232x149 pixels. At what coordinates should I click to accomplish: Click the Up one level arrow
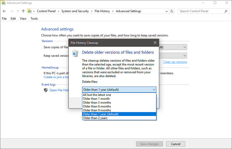[x=23, y=11]
